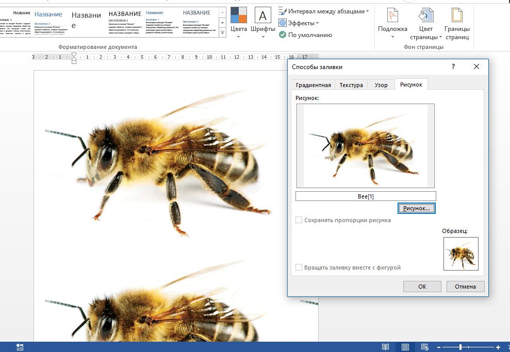Open the Подложка watermark menu
The width and height of the screenshot is (510, 352).
pyautogui.click(x=392, y=23)
